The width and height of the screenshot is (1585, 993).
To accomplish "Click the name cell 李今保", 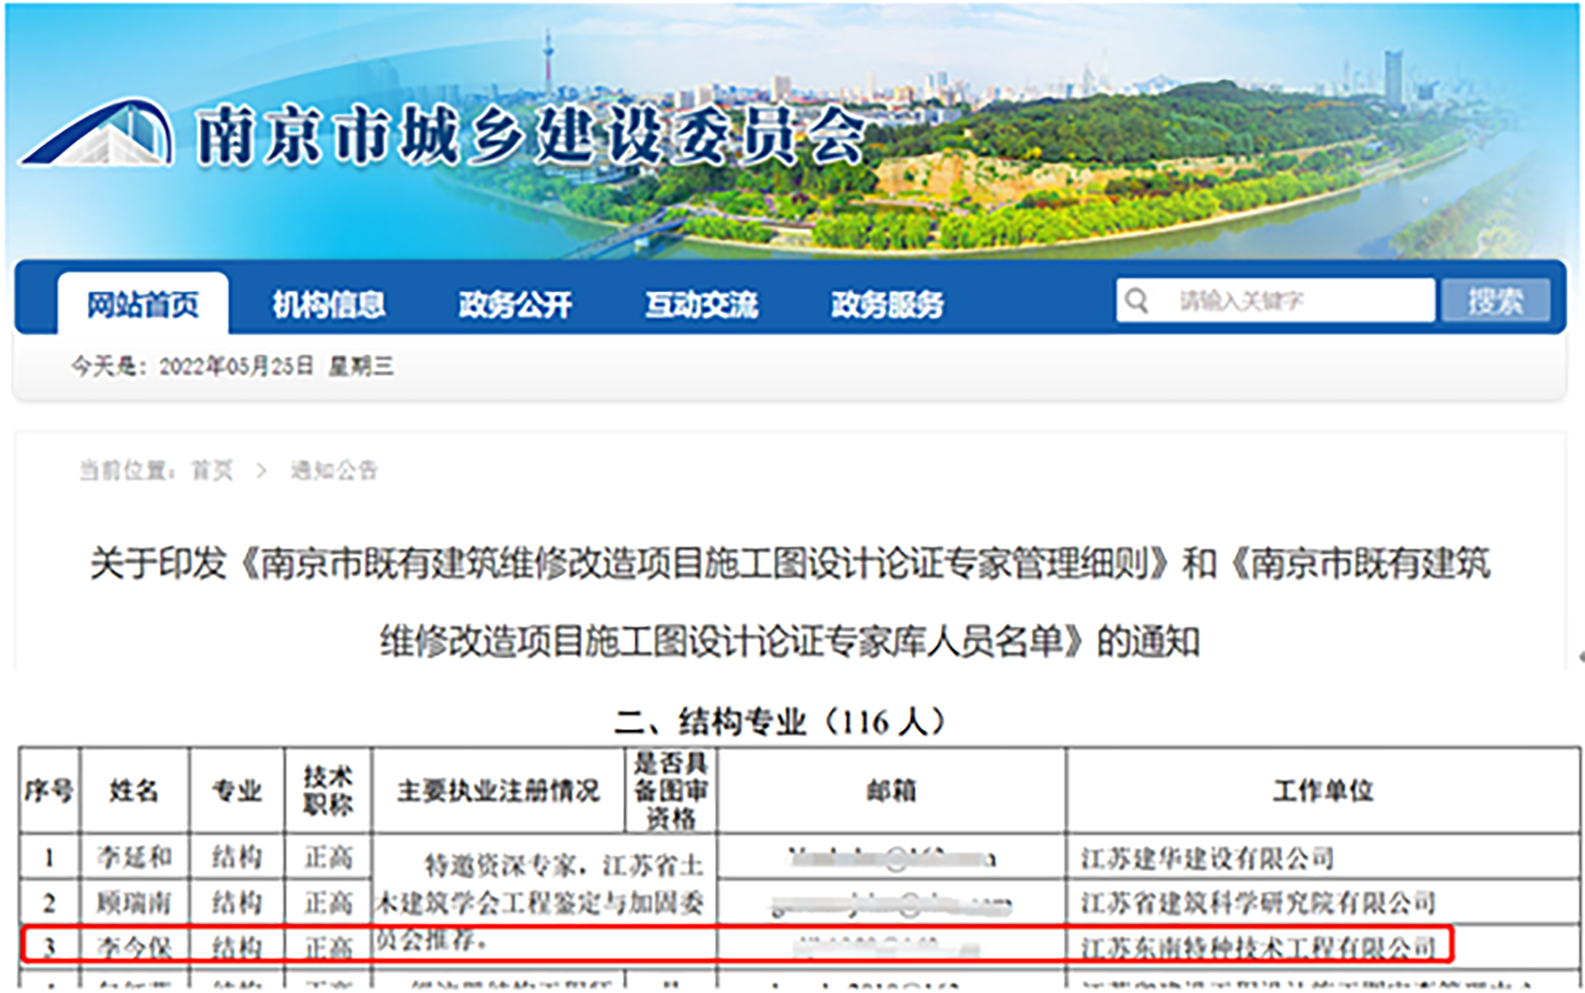I will click(134, 947).
